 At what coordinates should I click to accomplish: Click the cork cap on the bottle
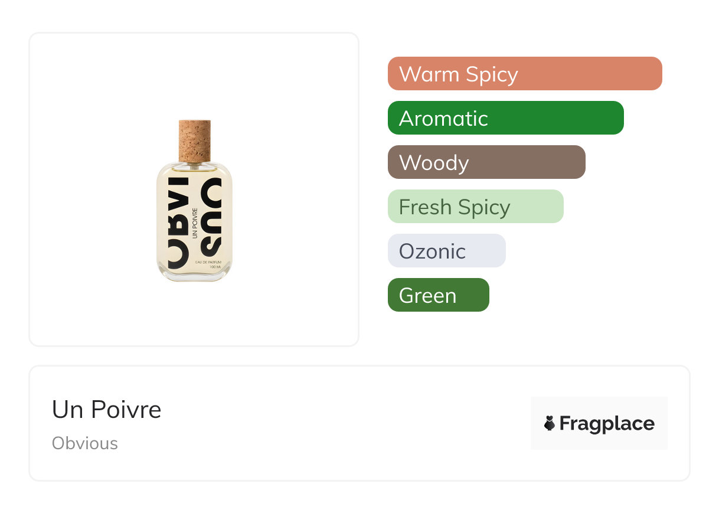194,140
